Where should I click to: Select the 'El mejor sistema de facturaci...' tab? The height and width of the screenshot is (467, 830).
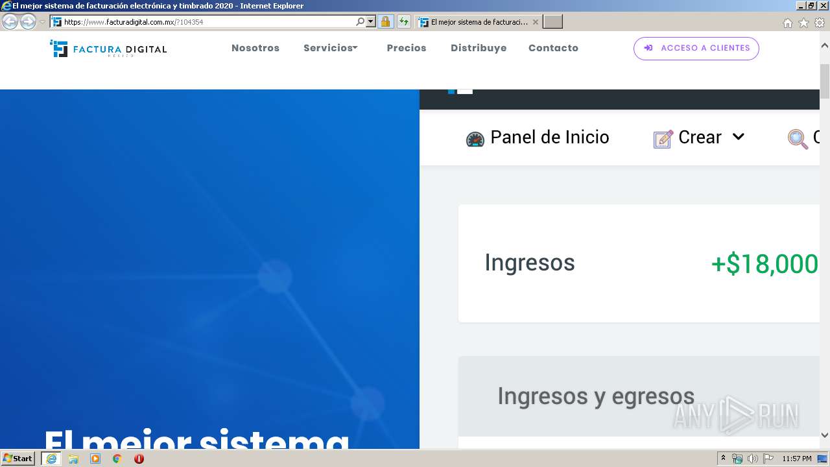tap(478, 22)
